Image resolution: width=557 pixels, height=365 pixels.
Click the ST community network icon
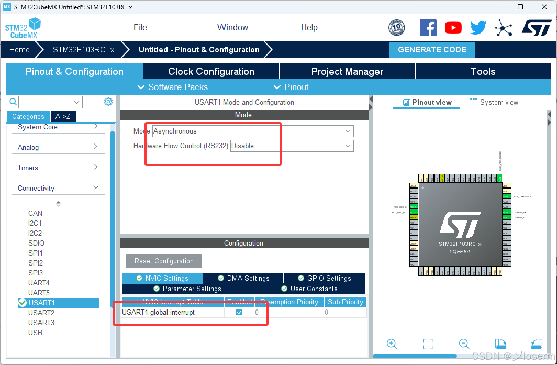click(504, 28)
